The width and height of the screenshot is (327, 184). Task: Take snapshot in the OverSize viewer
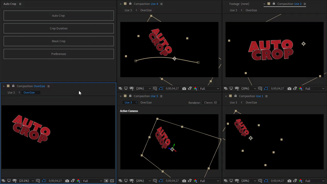tap(67, 181)
